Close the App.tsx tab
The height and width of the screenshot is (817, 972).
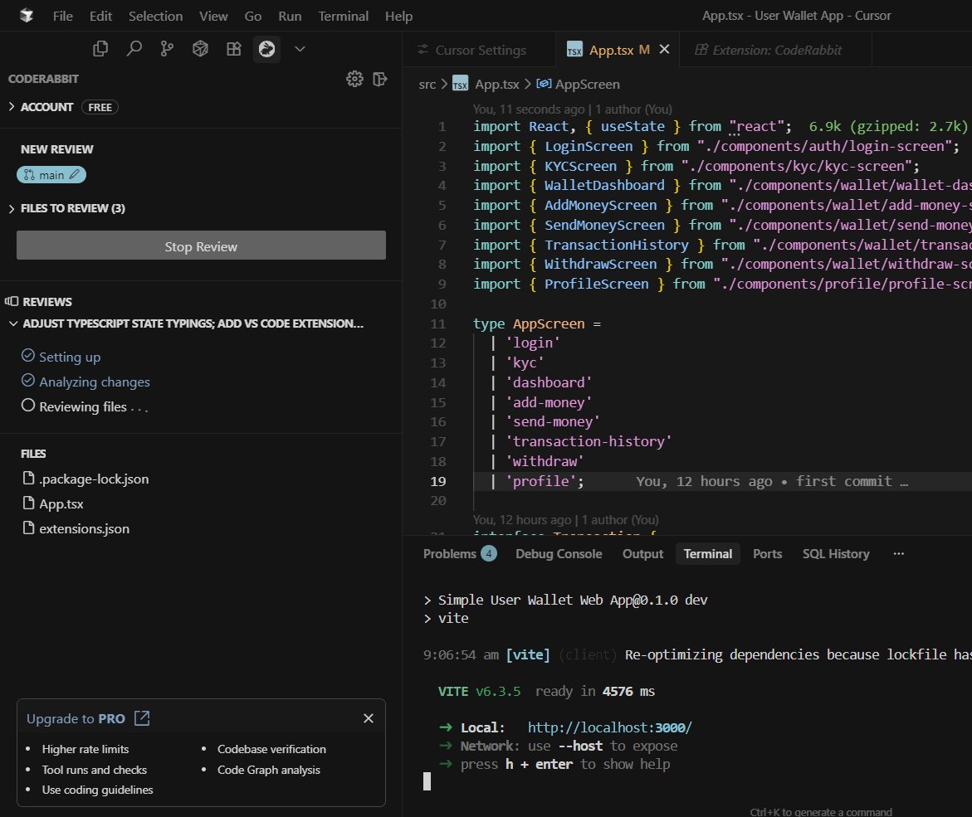click(x=664, y=50)
